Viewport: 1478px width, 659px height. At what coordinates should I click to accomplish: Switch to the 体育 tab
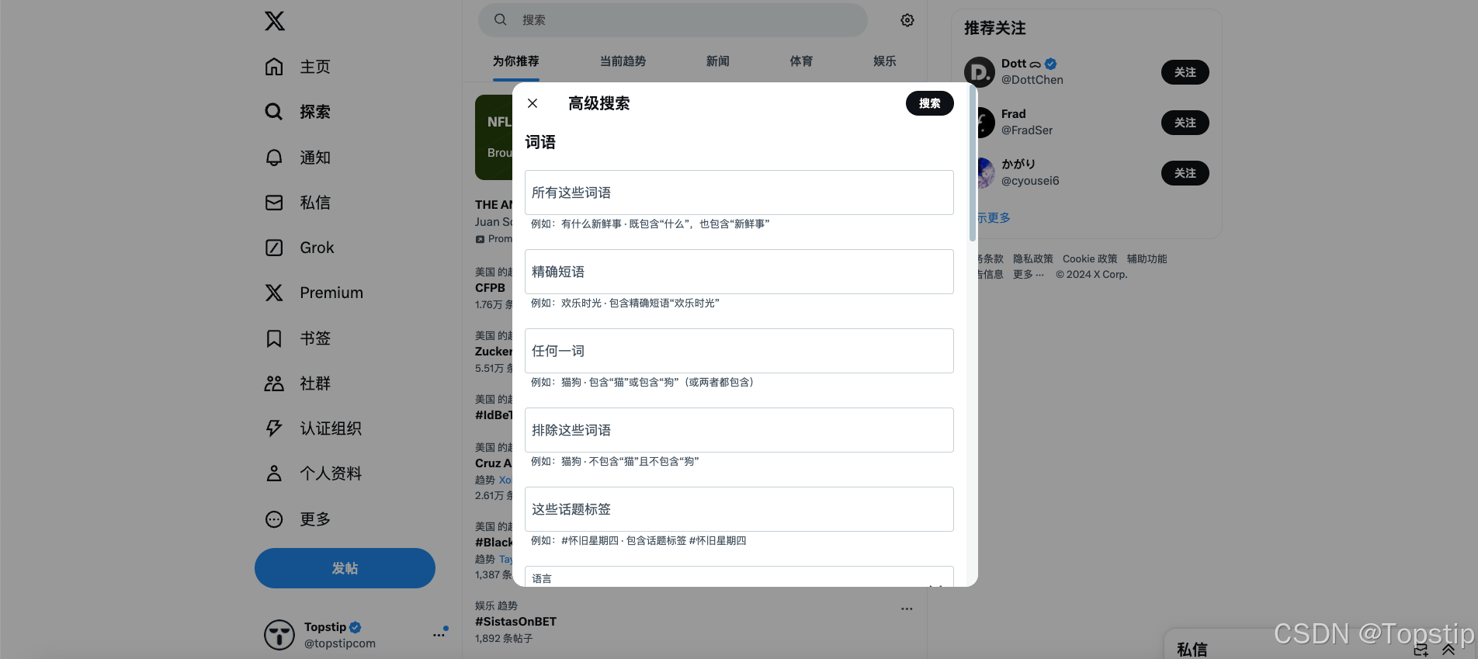click(x=801, y=61)
